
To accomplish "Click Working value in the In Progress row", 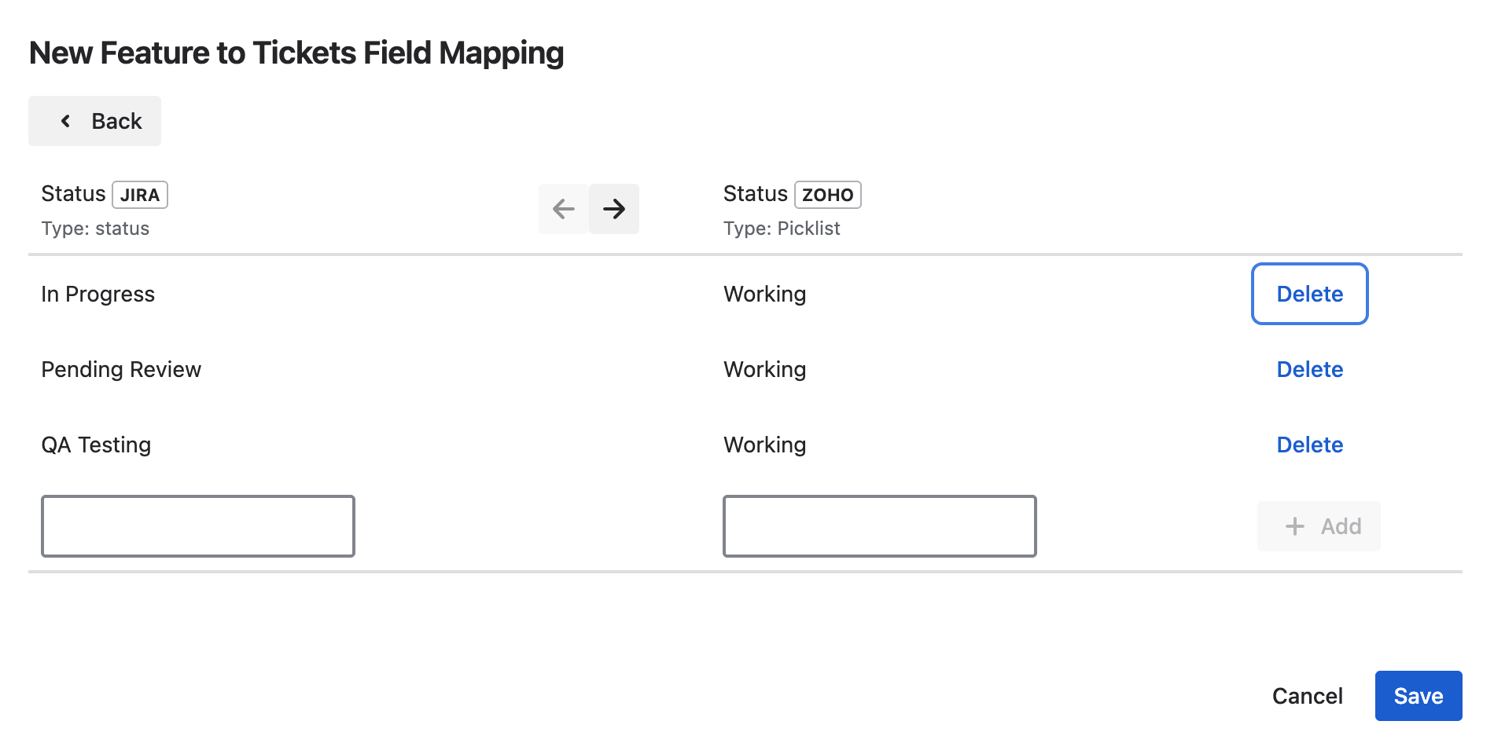I will 764,294.
